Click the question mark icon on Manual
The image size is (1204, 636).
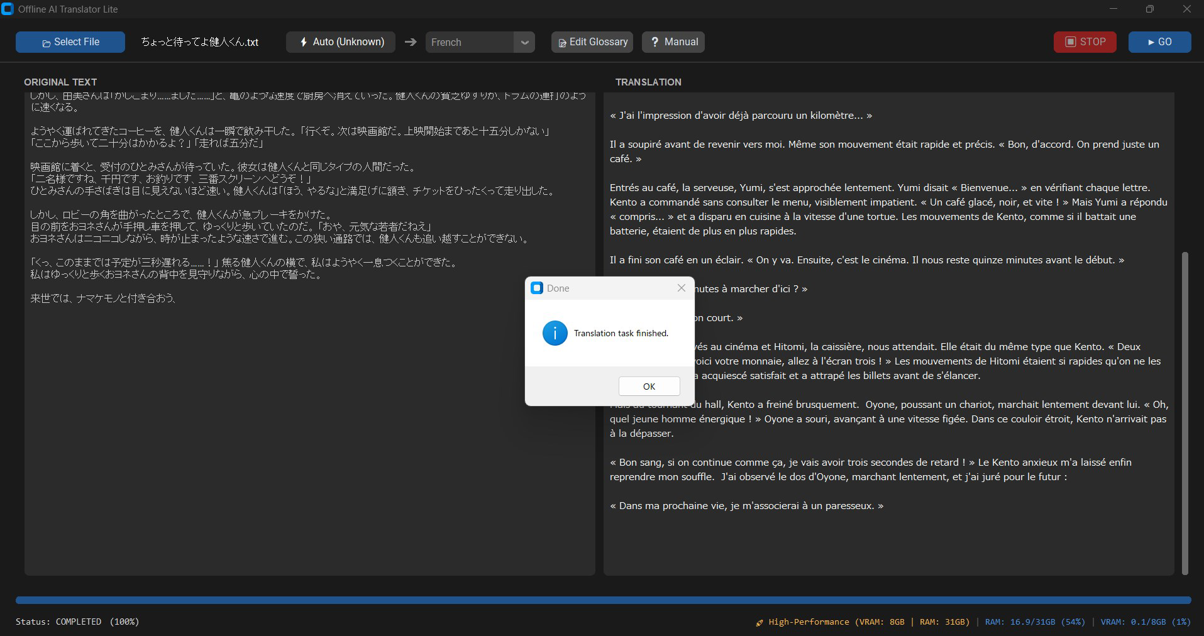[656, 42]
